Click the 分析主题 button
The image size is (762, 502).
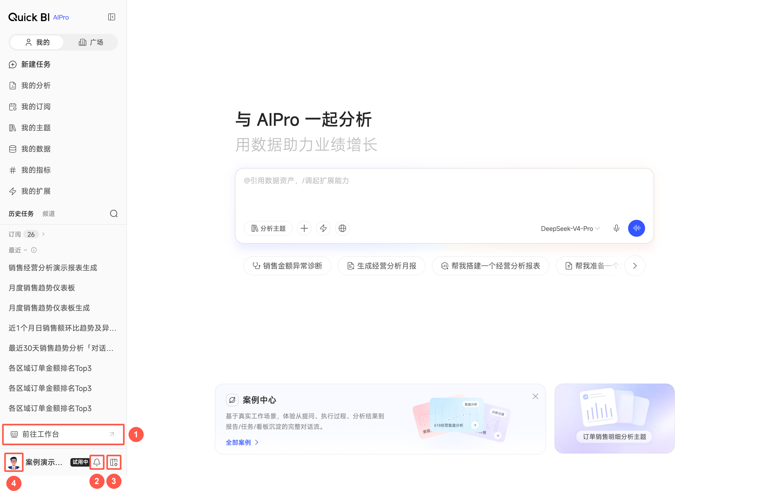coord(268,228)
